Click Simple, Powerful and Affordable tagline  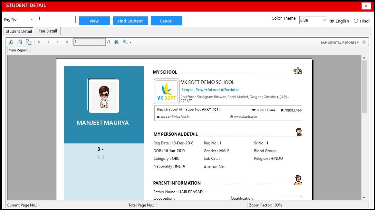click(x=210, y=90)
